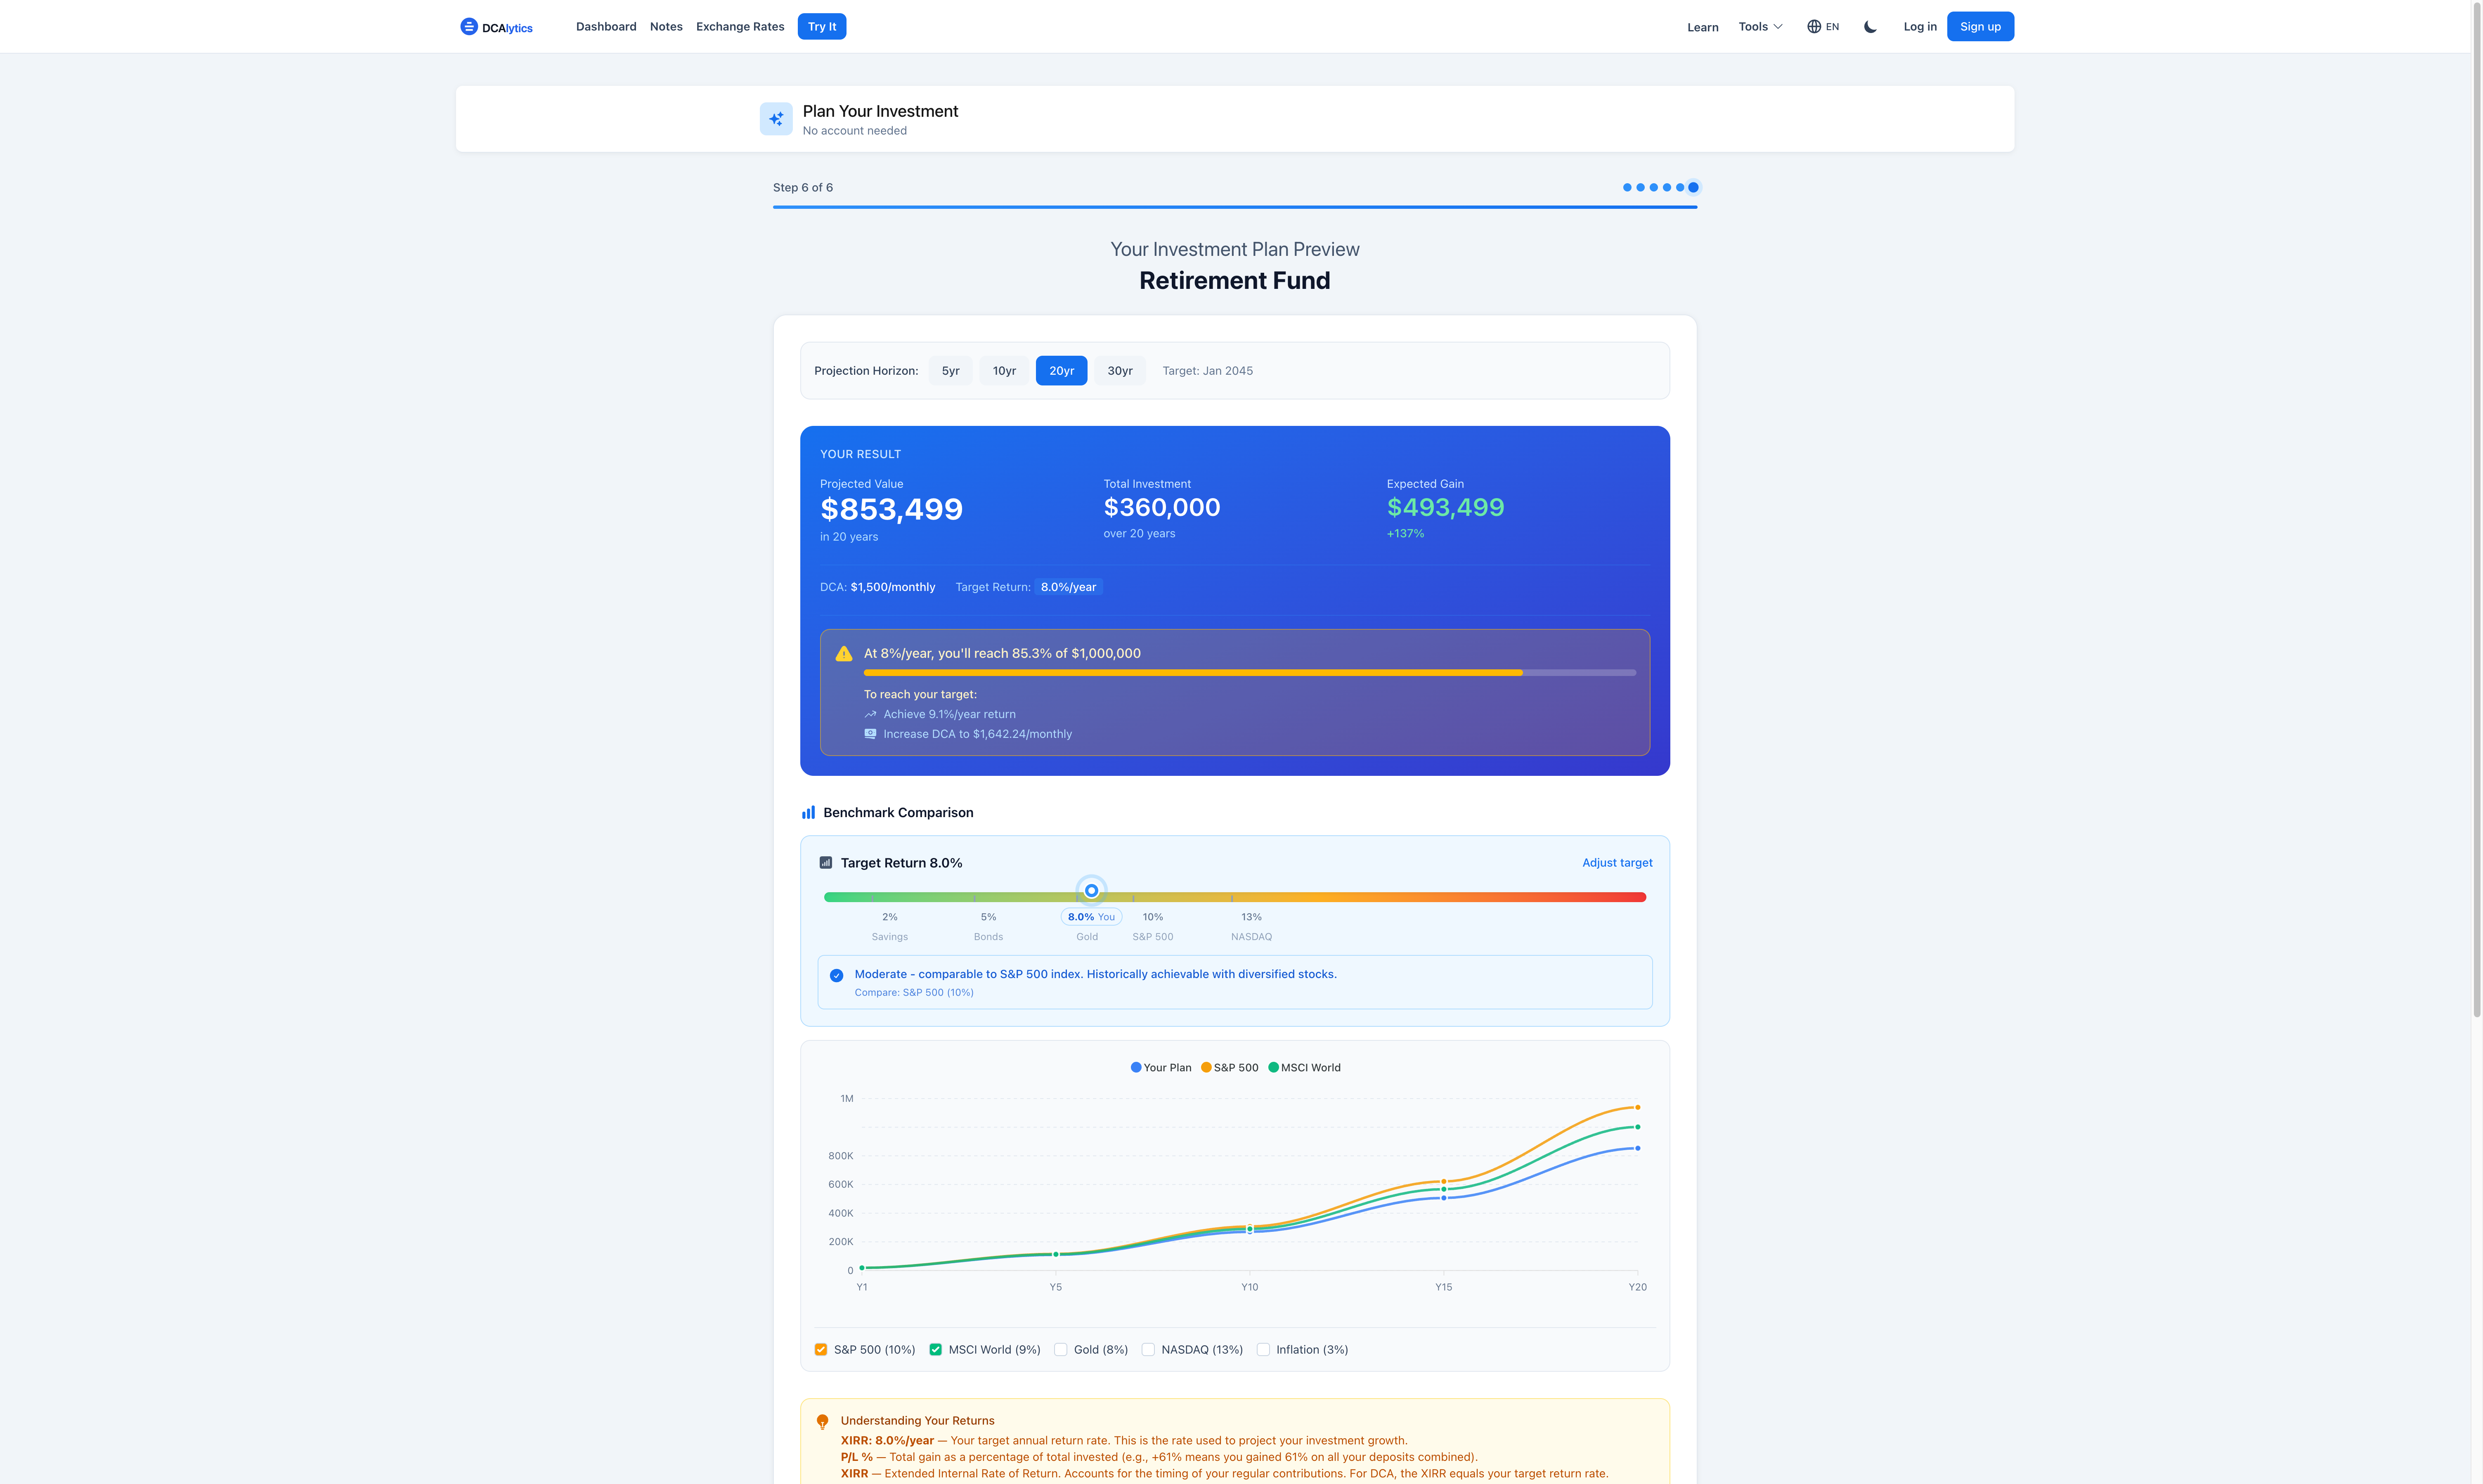Click the target return slider handle

click(x=1091, y=890)
